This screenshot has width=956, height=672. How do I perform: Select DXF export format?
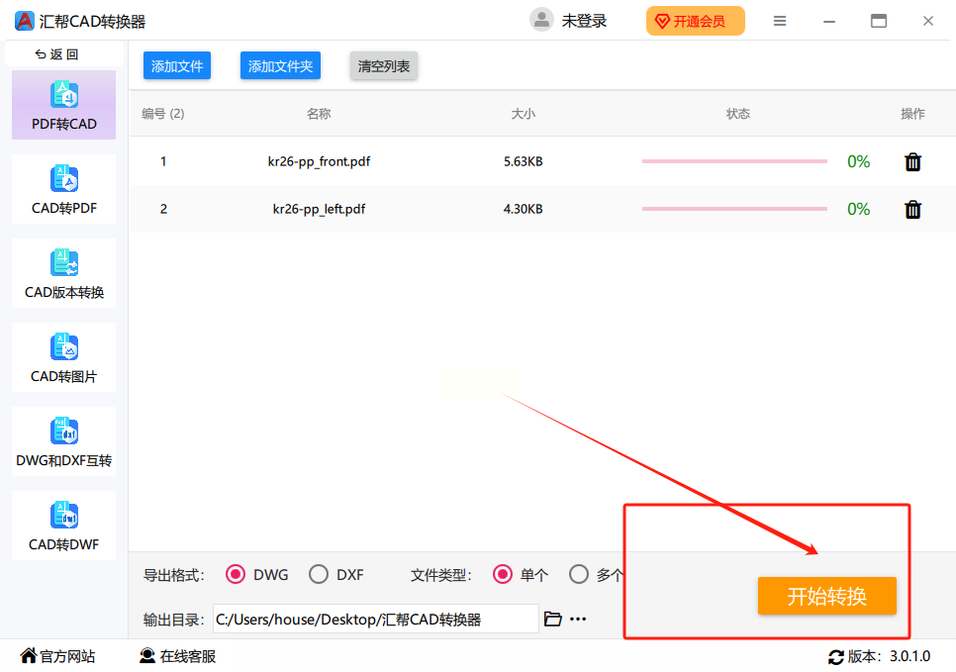tap(335, 574)
